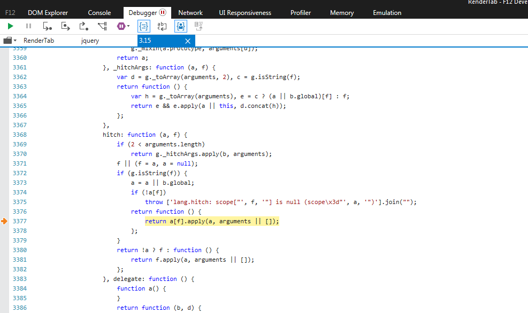This screenshot has width=528, height=313.
Task: Click line number 3375
Action: click(20, 202)
